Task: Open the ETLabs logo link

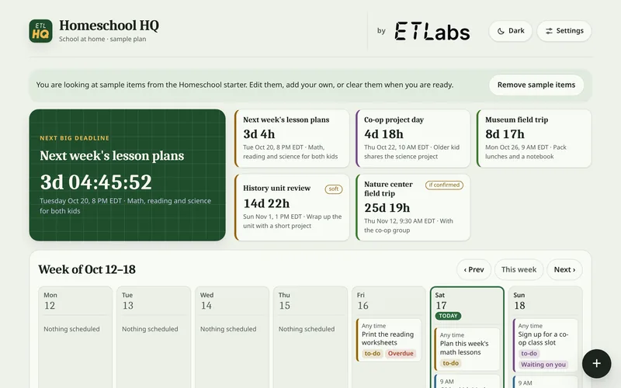Action: point(432,31)
